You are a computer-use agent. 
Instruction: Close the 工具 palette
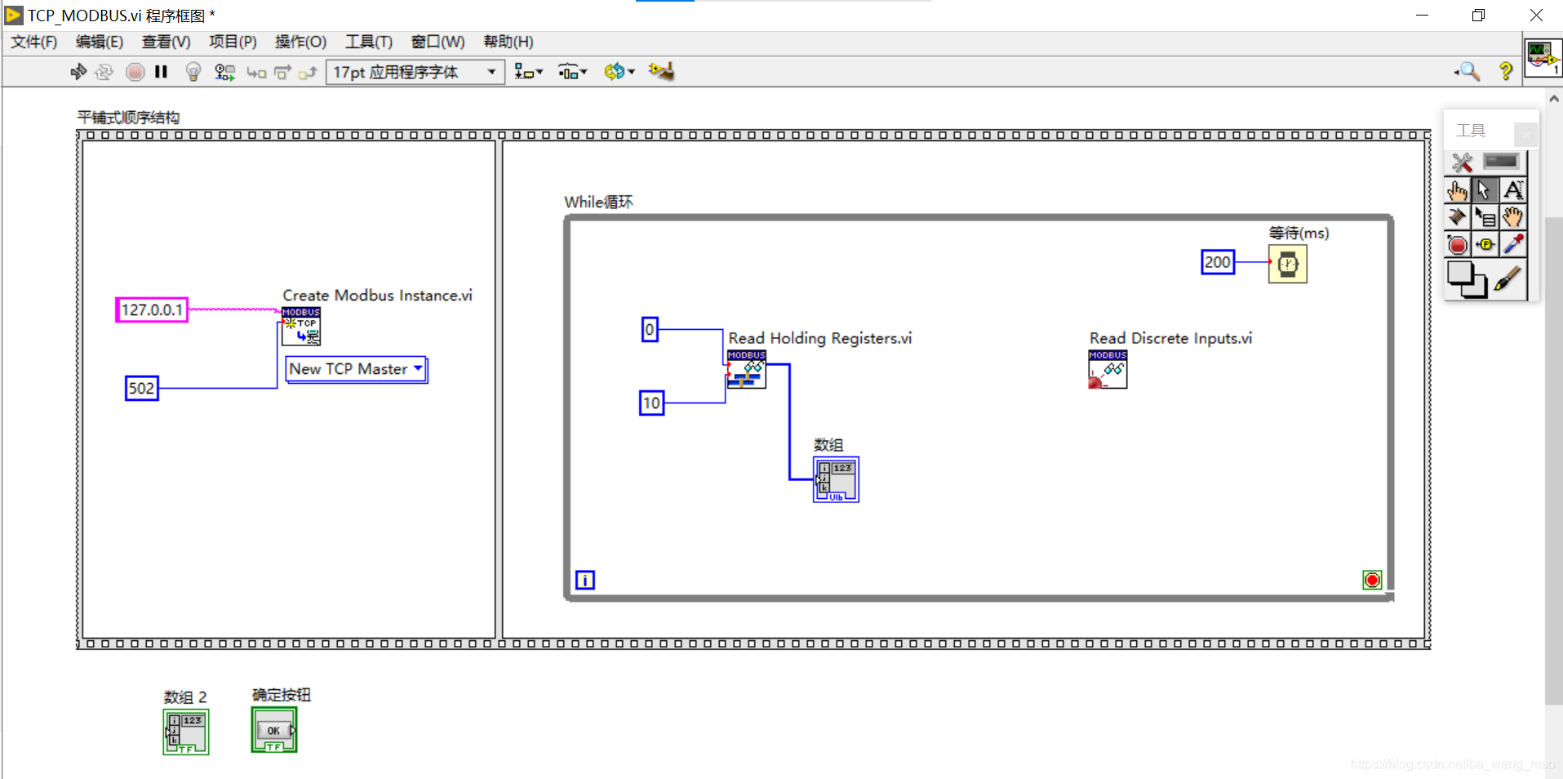[1525, 134]
